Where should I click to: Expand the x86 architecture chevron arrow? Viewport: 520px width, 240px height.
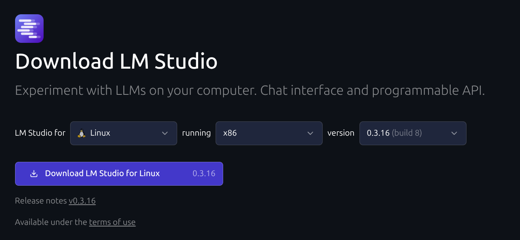[x=310, y=133]
